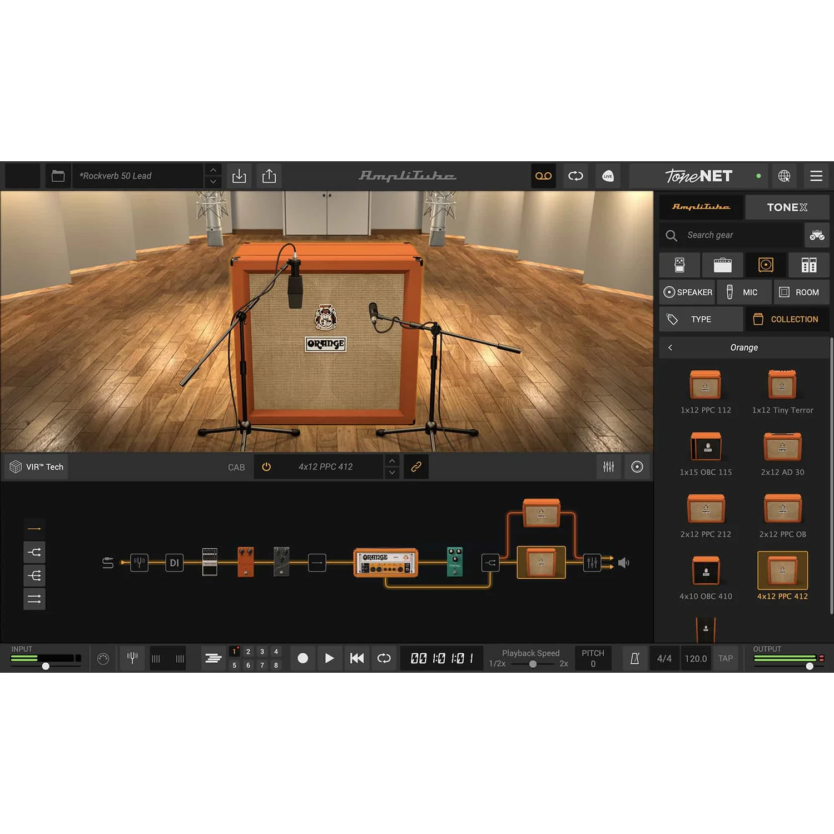Open the hamburger main menu
The width and height of the screenshot is (834, 834).
(x=816, y=176)
